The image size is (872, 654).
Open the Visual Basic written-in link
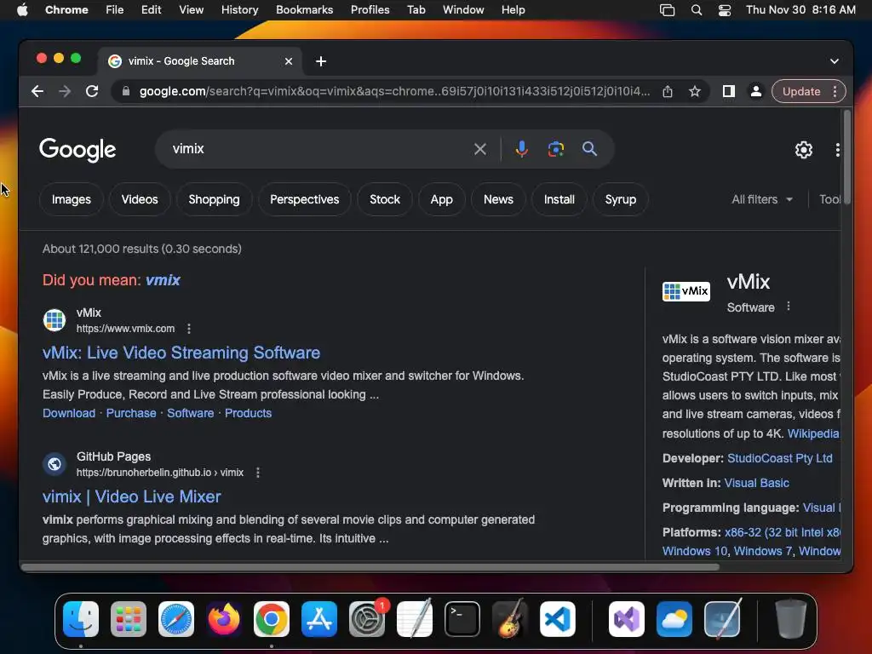tap(756, 483)
